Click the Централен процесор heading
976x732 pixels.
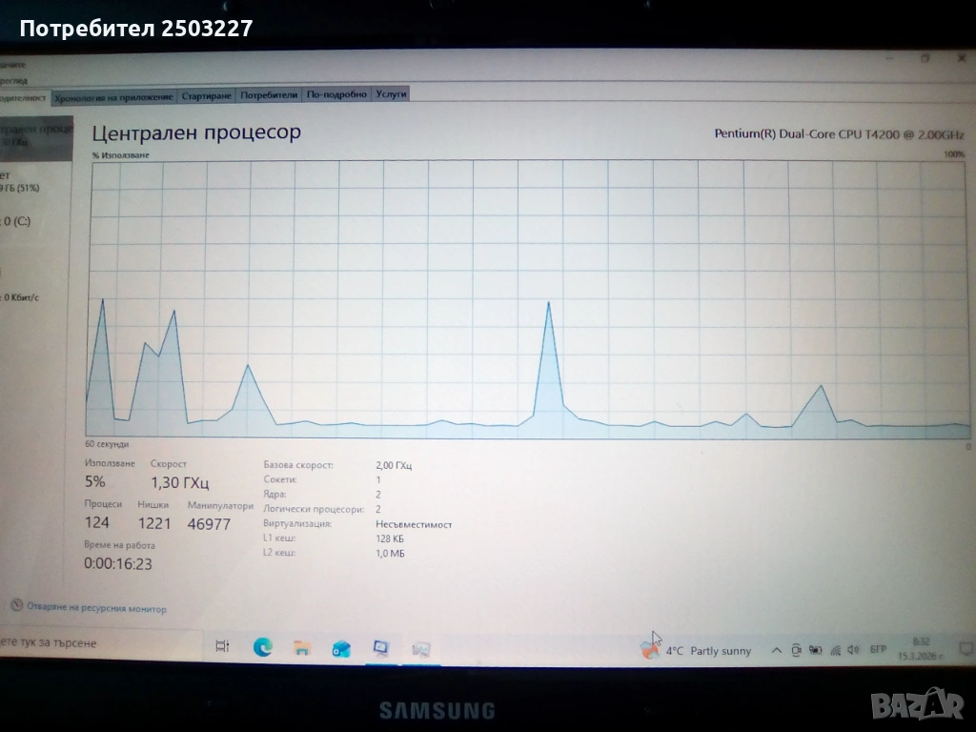pyautogui.click(x=196, y=132)
